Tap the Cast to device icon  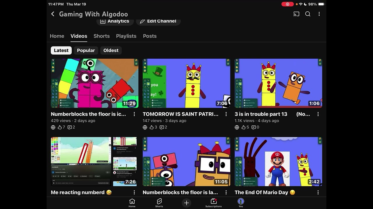tap(296, 14)
